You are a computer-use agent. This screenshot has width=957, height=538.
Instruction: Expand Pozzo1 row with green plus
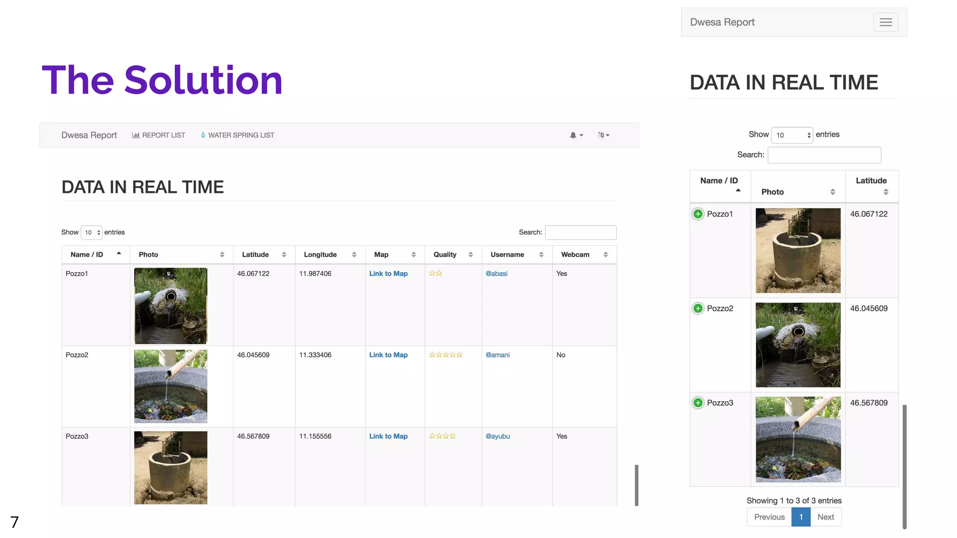(x=698, y=214)
